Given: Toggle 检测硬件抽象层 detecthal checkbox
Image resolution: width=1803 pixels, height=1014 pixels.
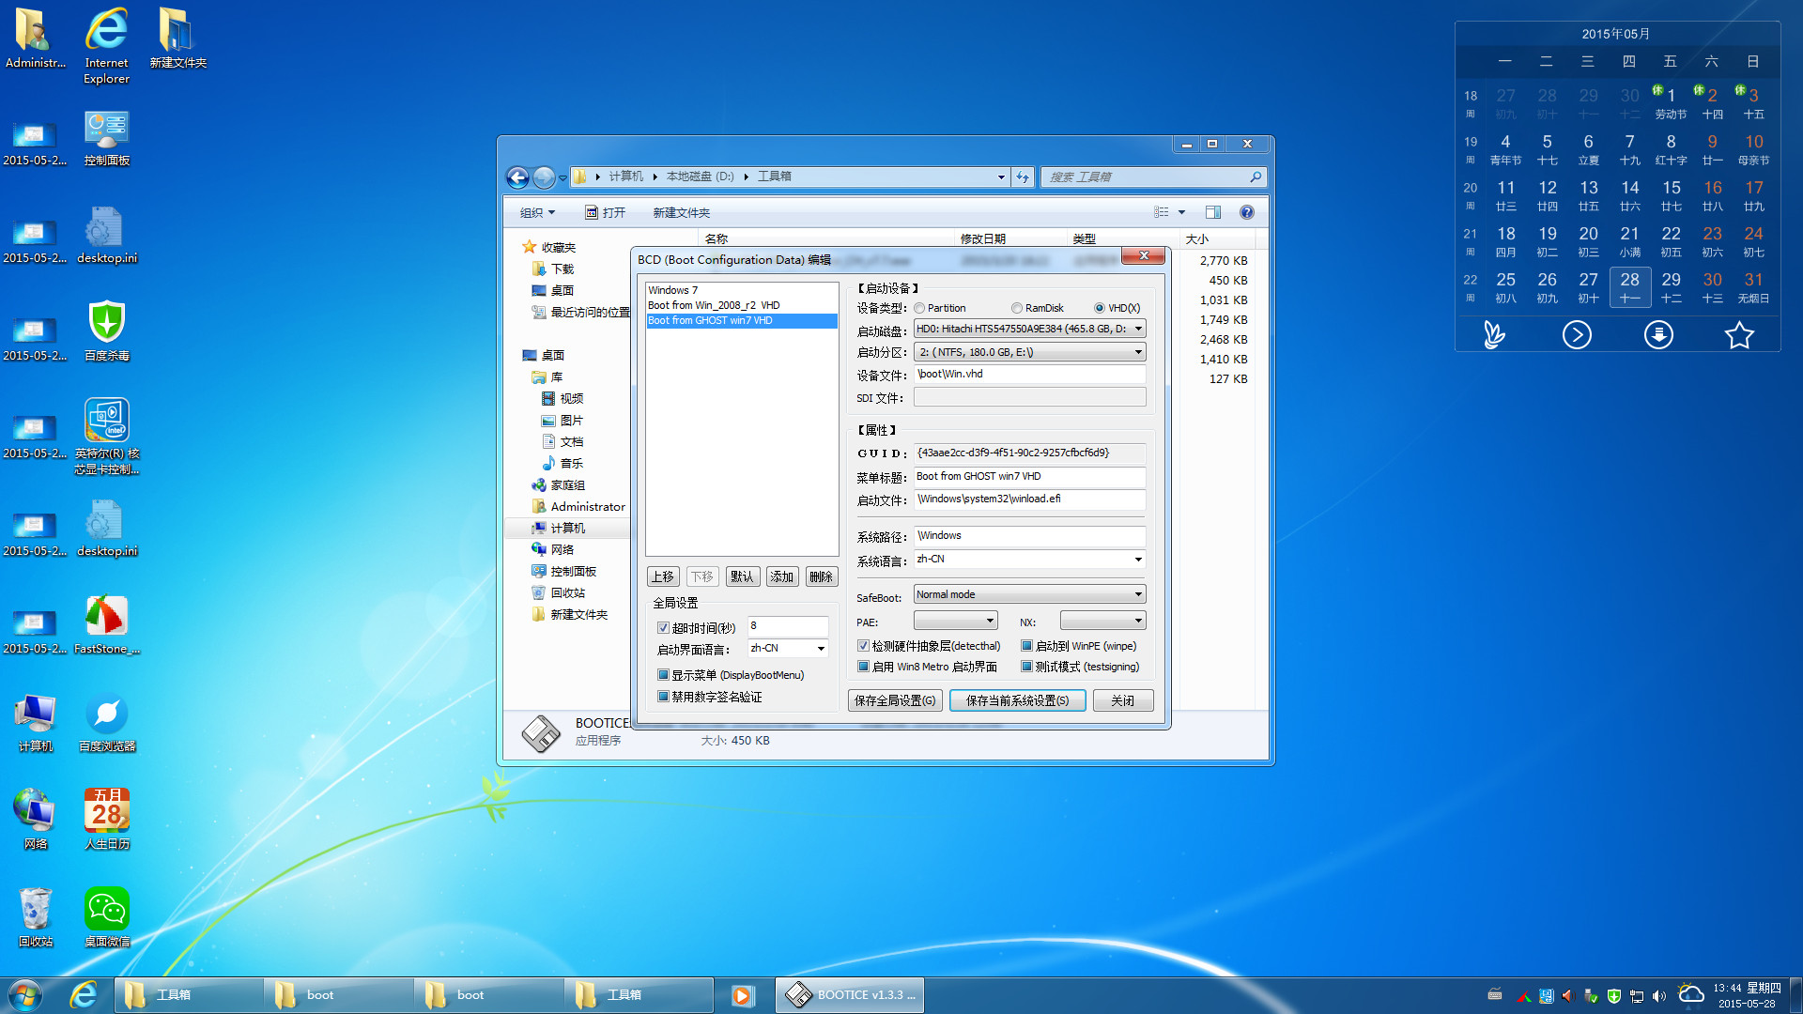Looking at the screenshot, I should (863, 646).
